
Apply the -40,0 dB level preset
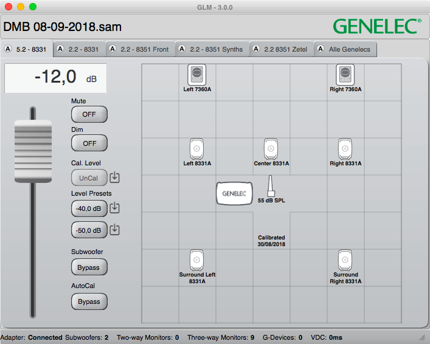(89, 208)
